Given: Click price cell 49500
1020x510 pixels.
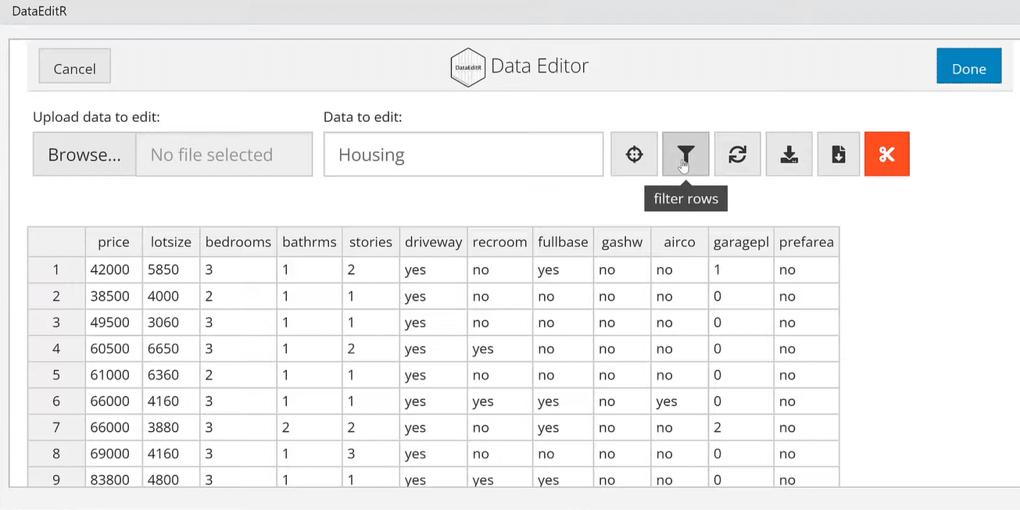Looking at the screenshot, I should [x=113, y=323].
